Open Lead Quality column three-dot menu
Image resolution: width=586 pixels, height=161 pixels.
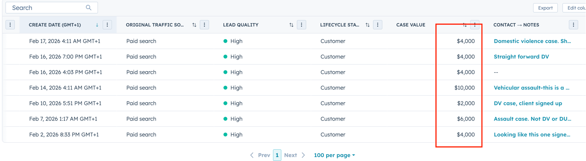[301, 25]
